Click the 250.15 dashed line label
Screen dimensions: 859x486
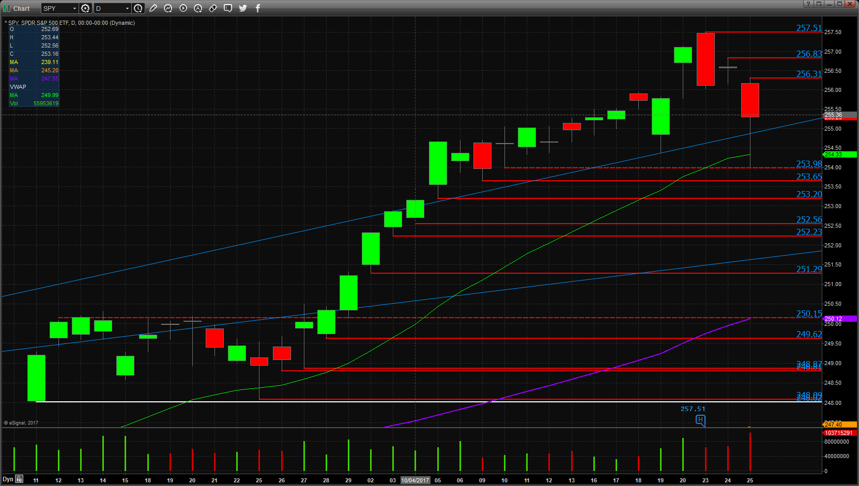[809, 313]
